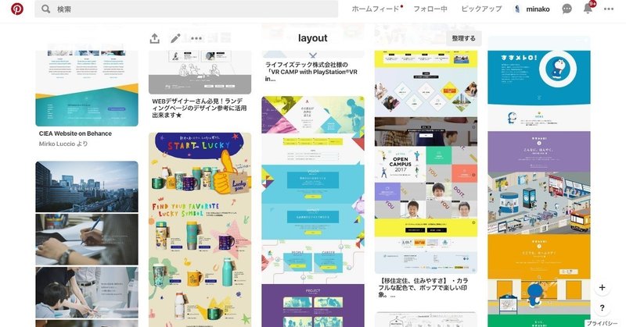Open the board three-dot options
This screenshot has height=327, width=626.
tap(196, 38)
